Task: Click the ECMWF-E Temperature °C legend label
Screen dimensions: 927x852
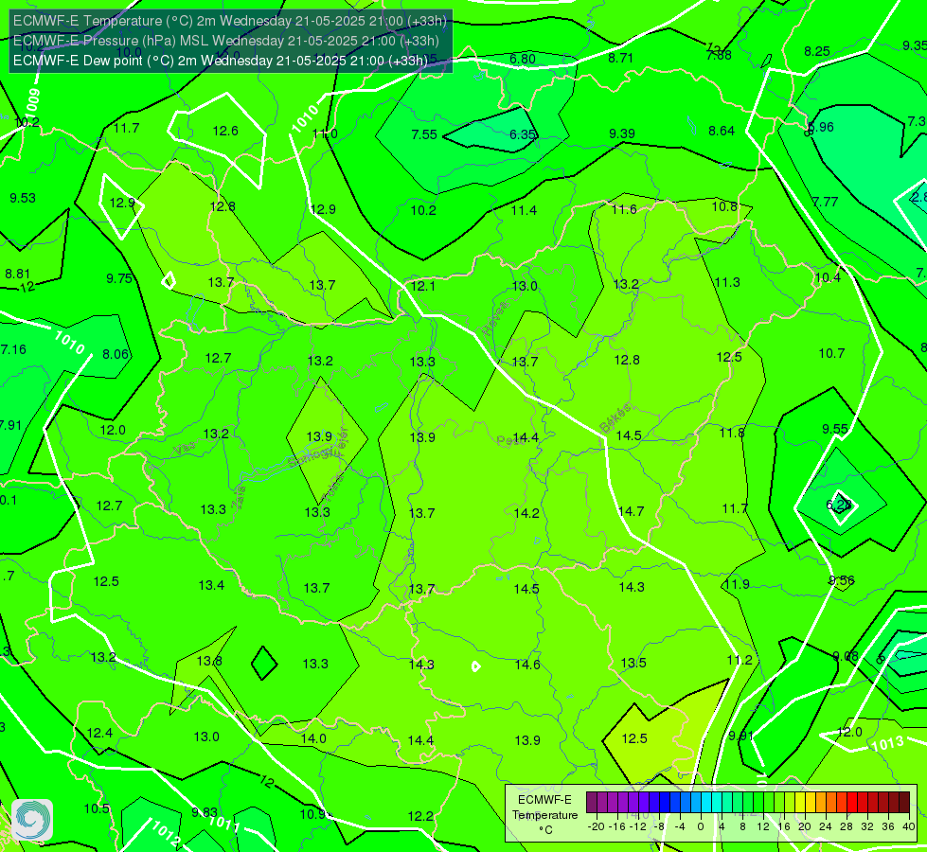Action: pyautogui.click(x=544, y=815)
